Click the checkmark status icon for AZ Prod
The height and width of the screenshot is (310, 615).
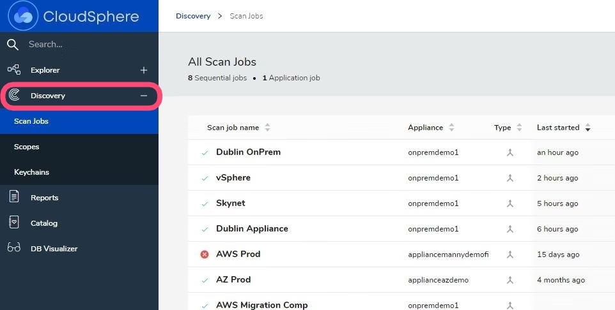click(205, 280)
